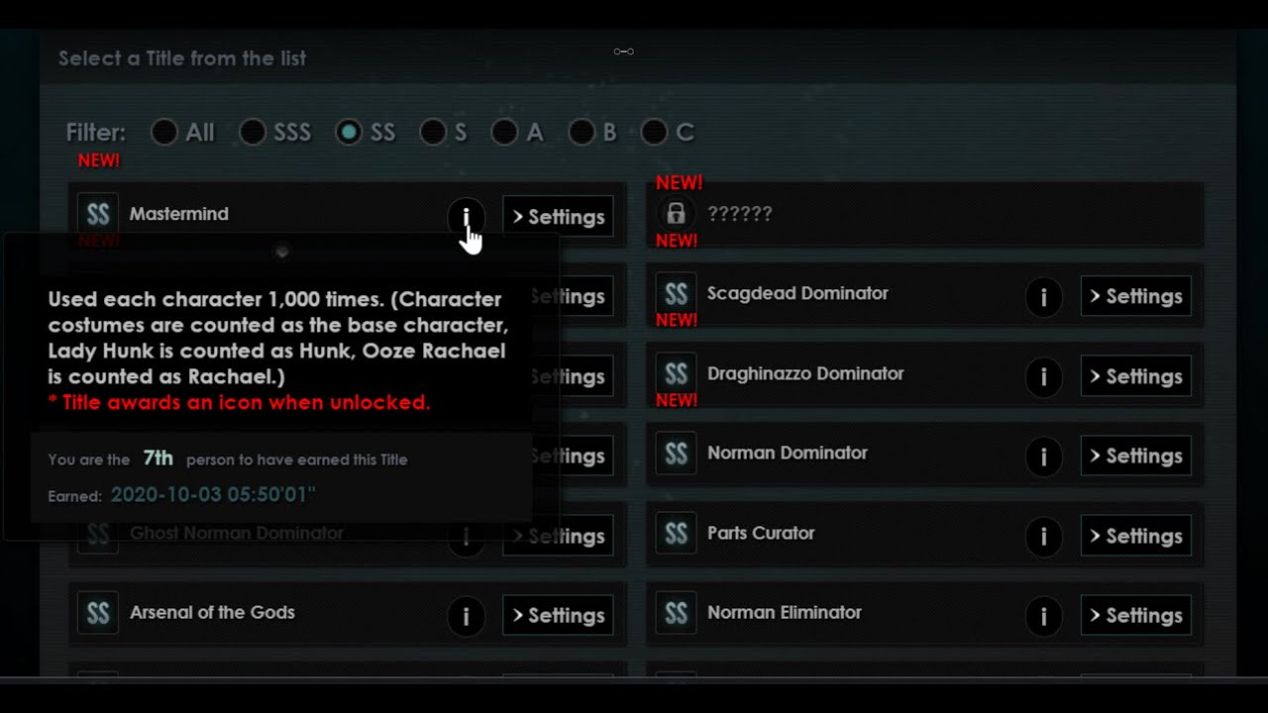Open Settings for Ghost Norman Dominator
1268x713 pixels.
pos(558,536)
